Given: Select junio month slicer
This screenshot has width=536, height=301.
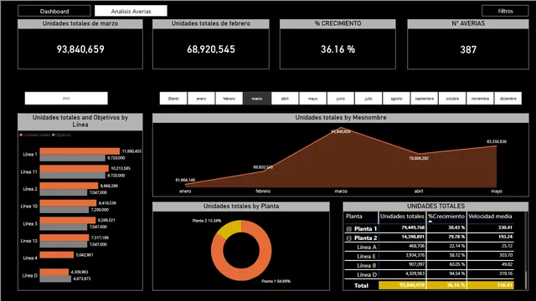Looking at the screenshot, I should click(x=341, y=99).
